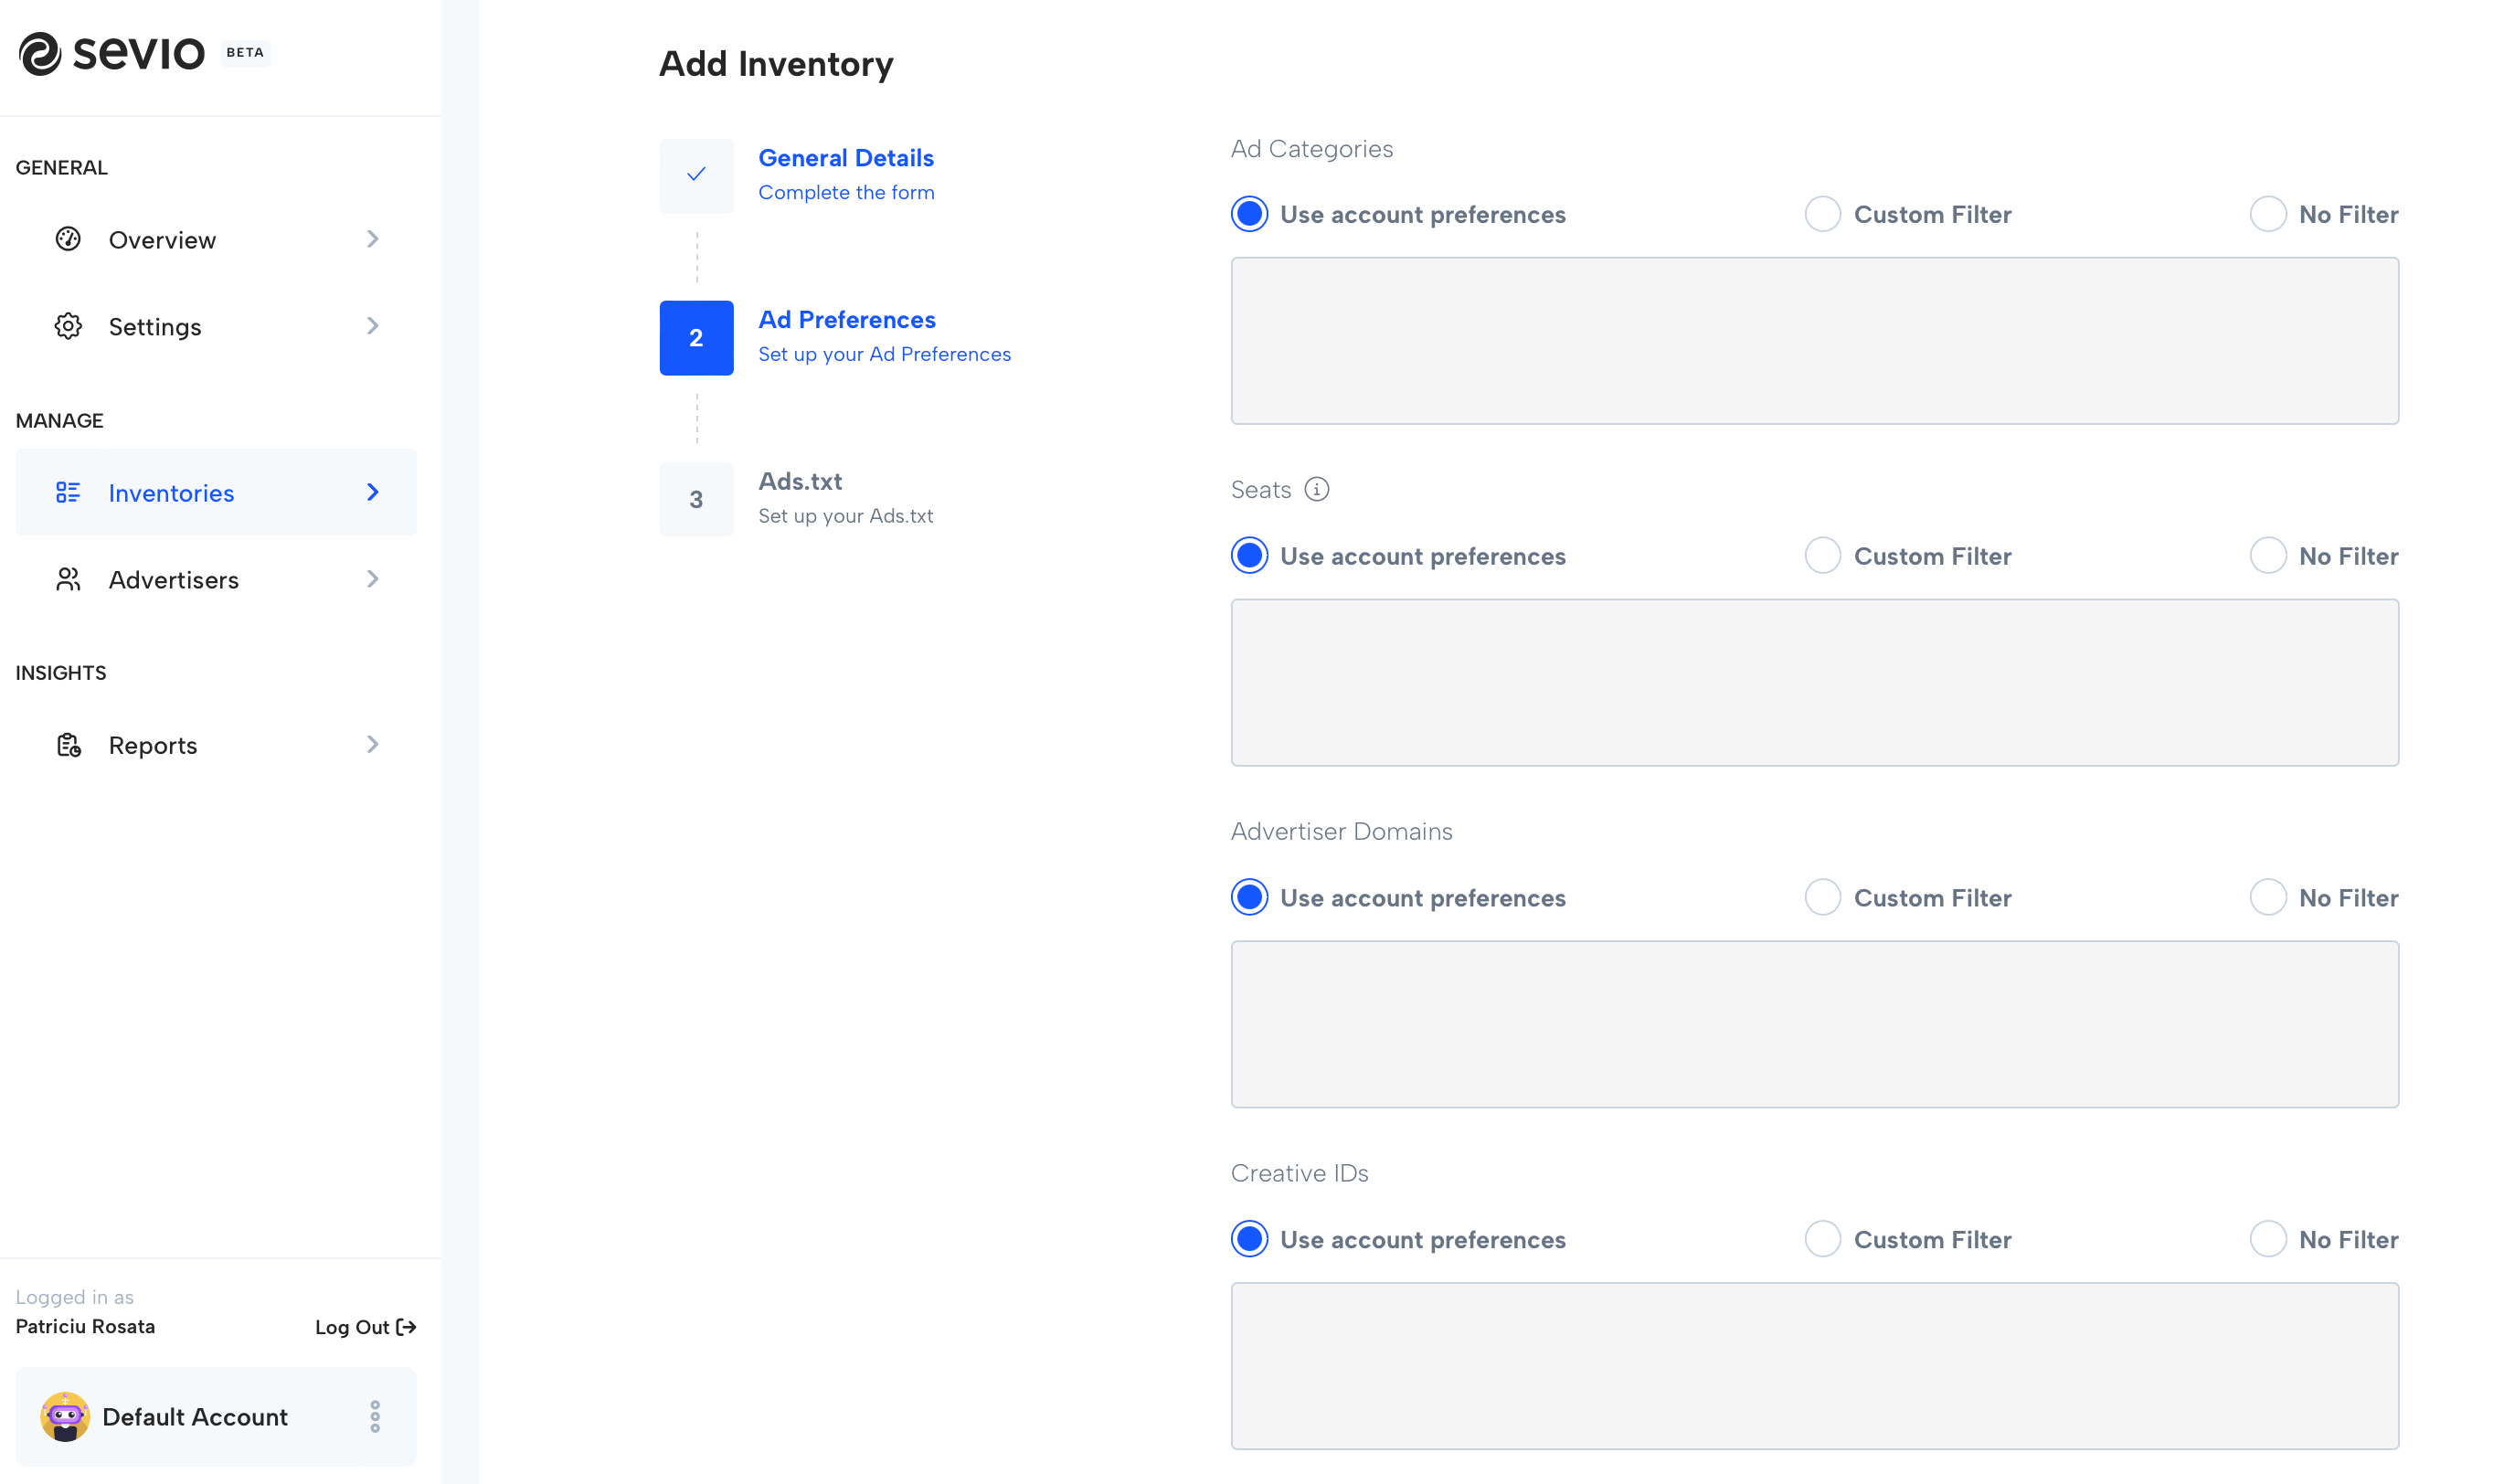Click the Advertiser Domains text area
The image size is (2504, 1484).
pyautogui.click(x=1814, y=1024)
